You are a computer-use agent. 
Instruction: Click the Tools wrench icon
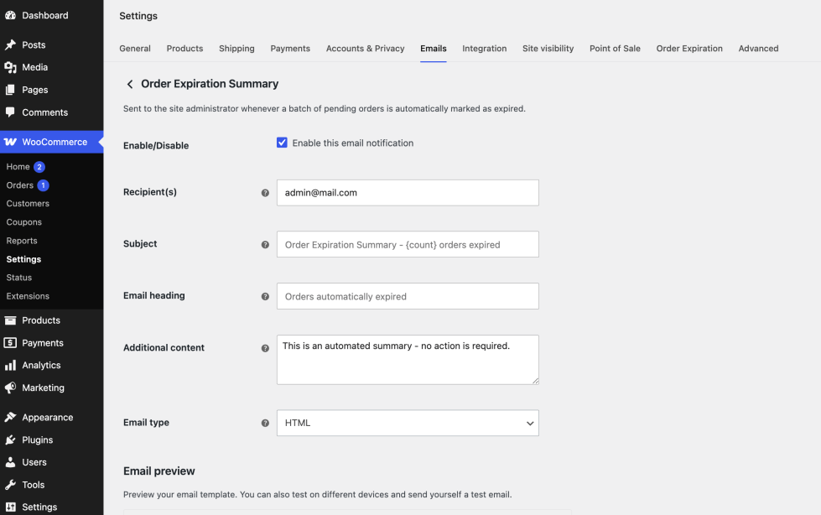click(x=10, y=485)
